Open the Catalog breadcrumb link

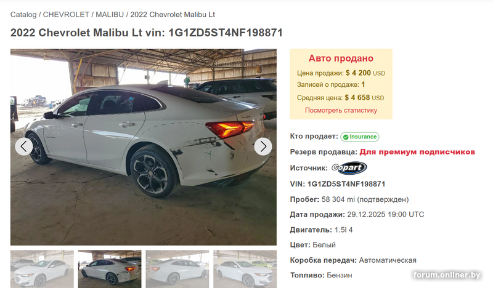pos(23,15)
